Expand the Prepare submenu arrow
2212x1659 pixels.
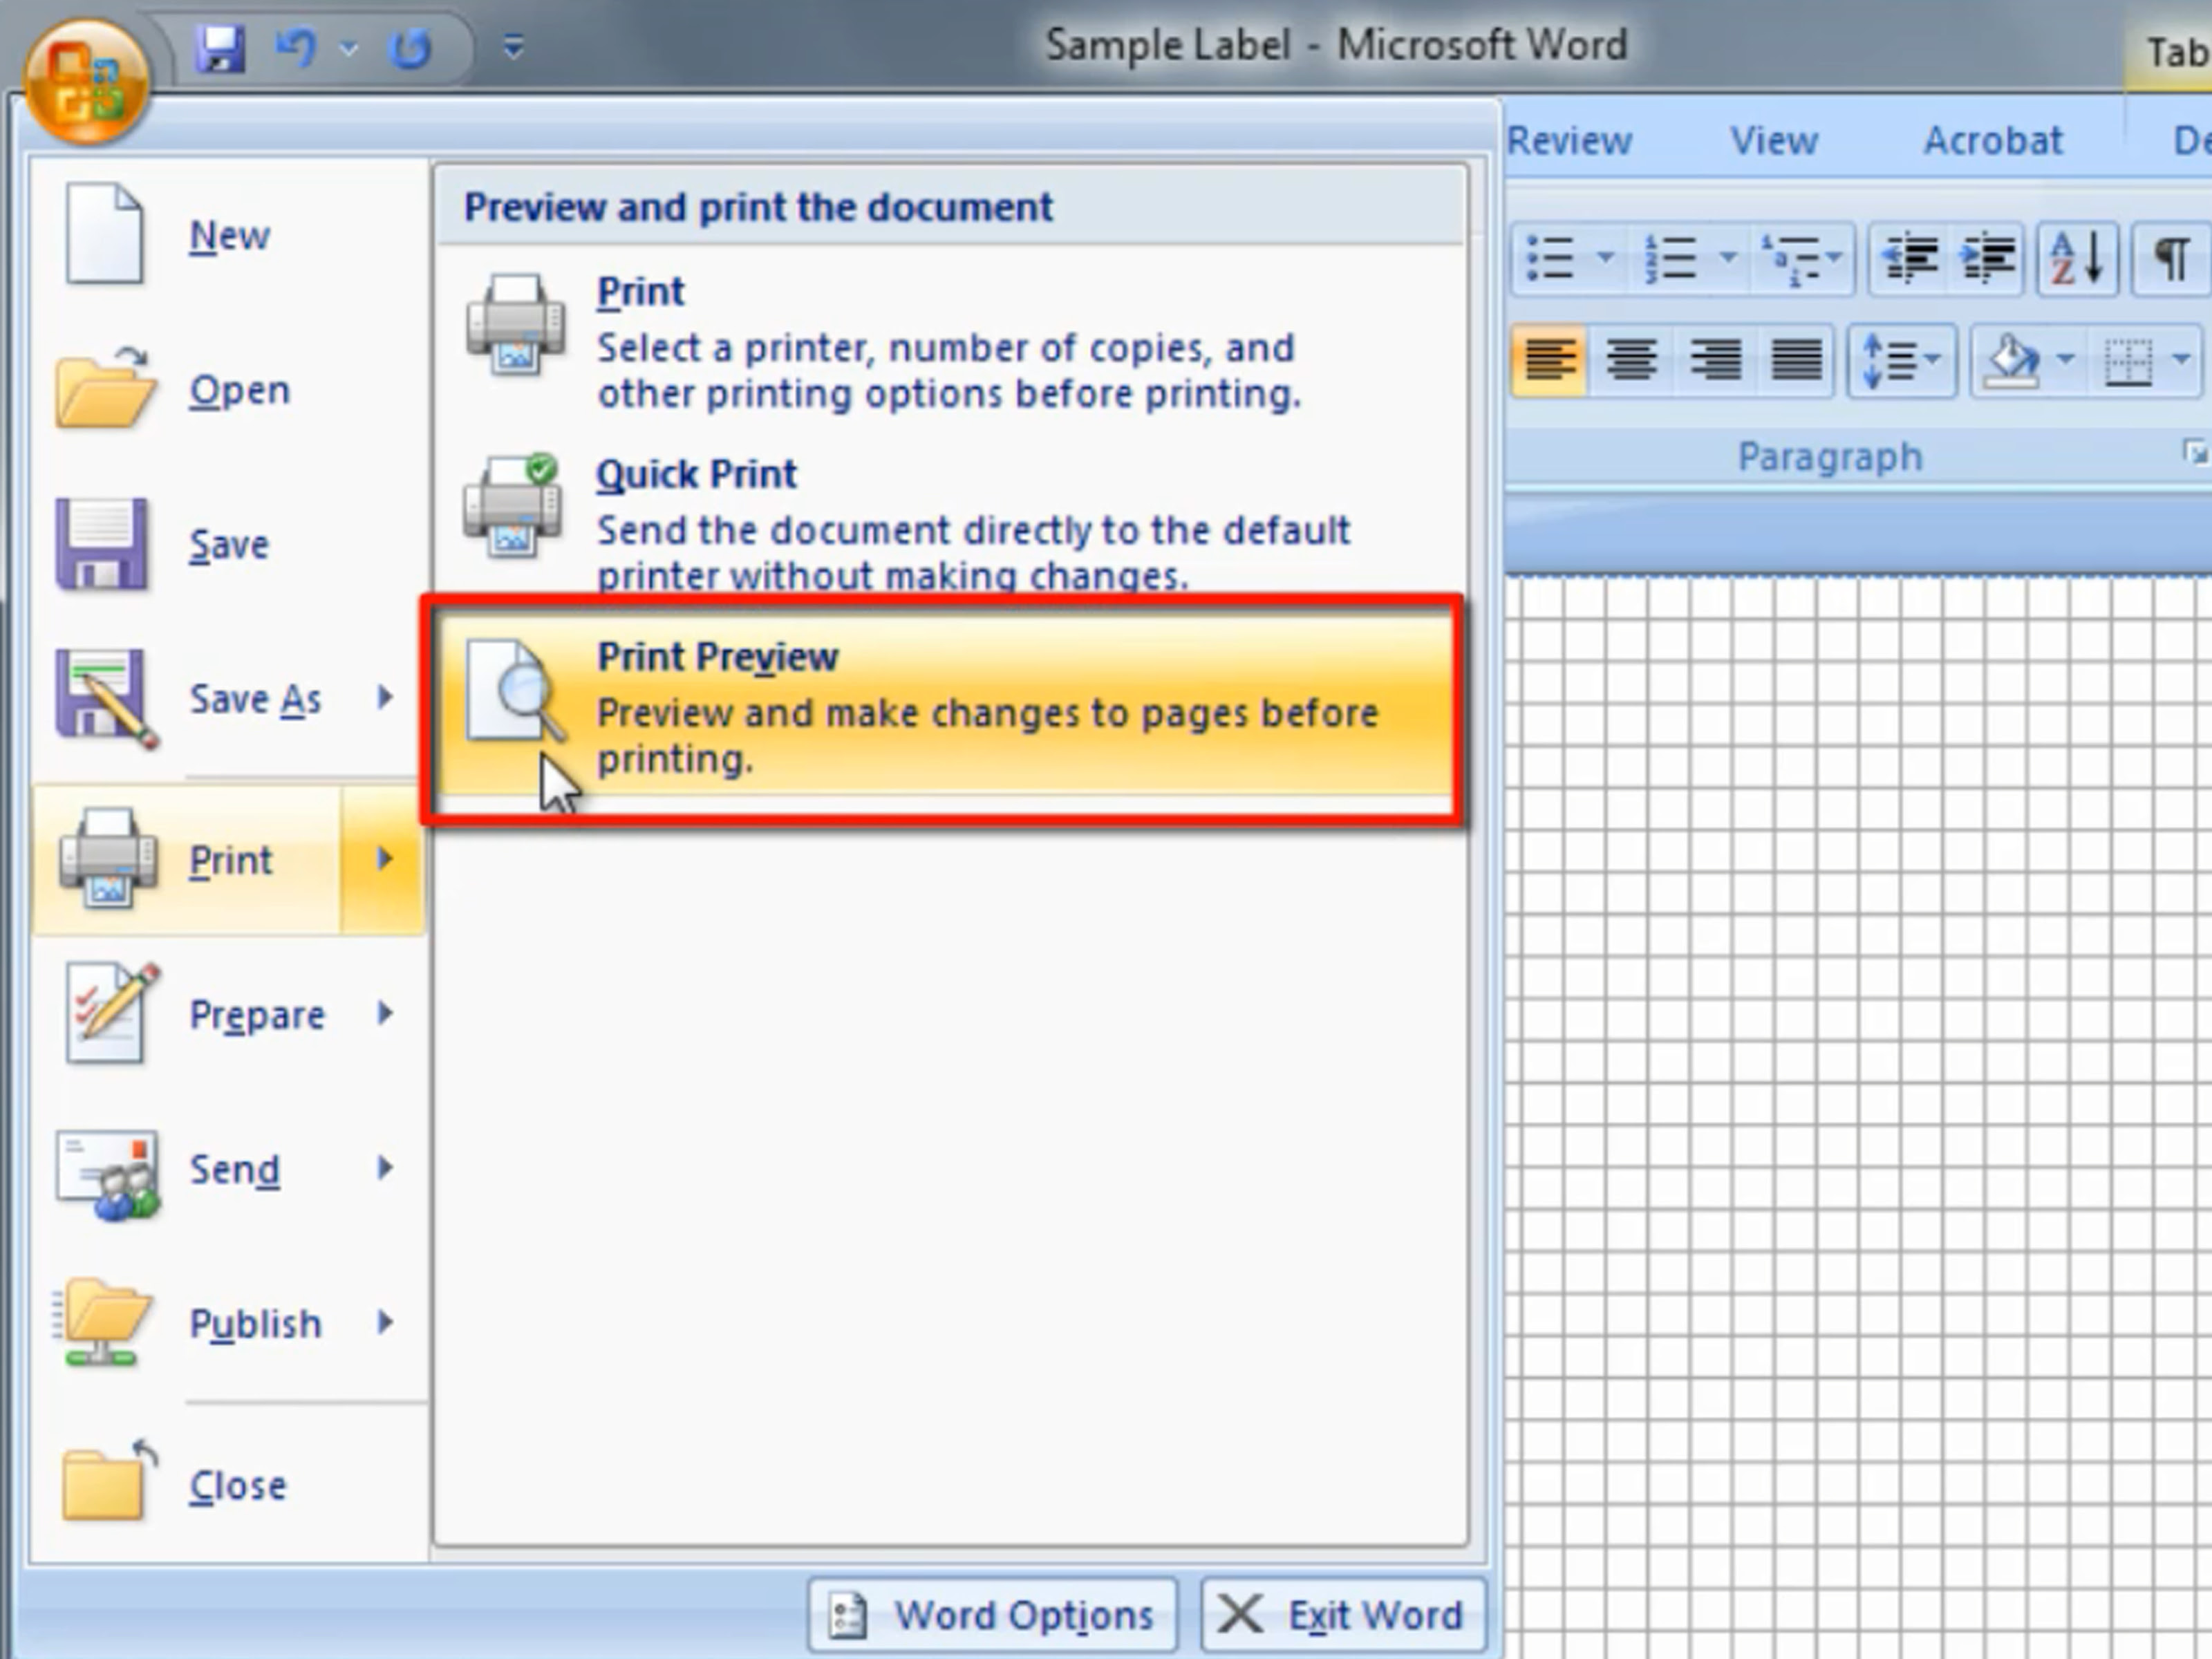click(385, 1014)
